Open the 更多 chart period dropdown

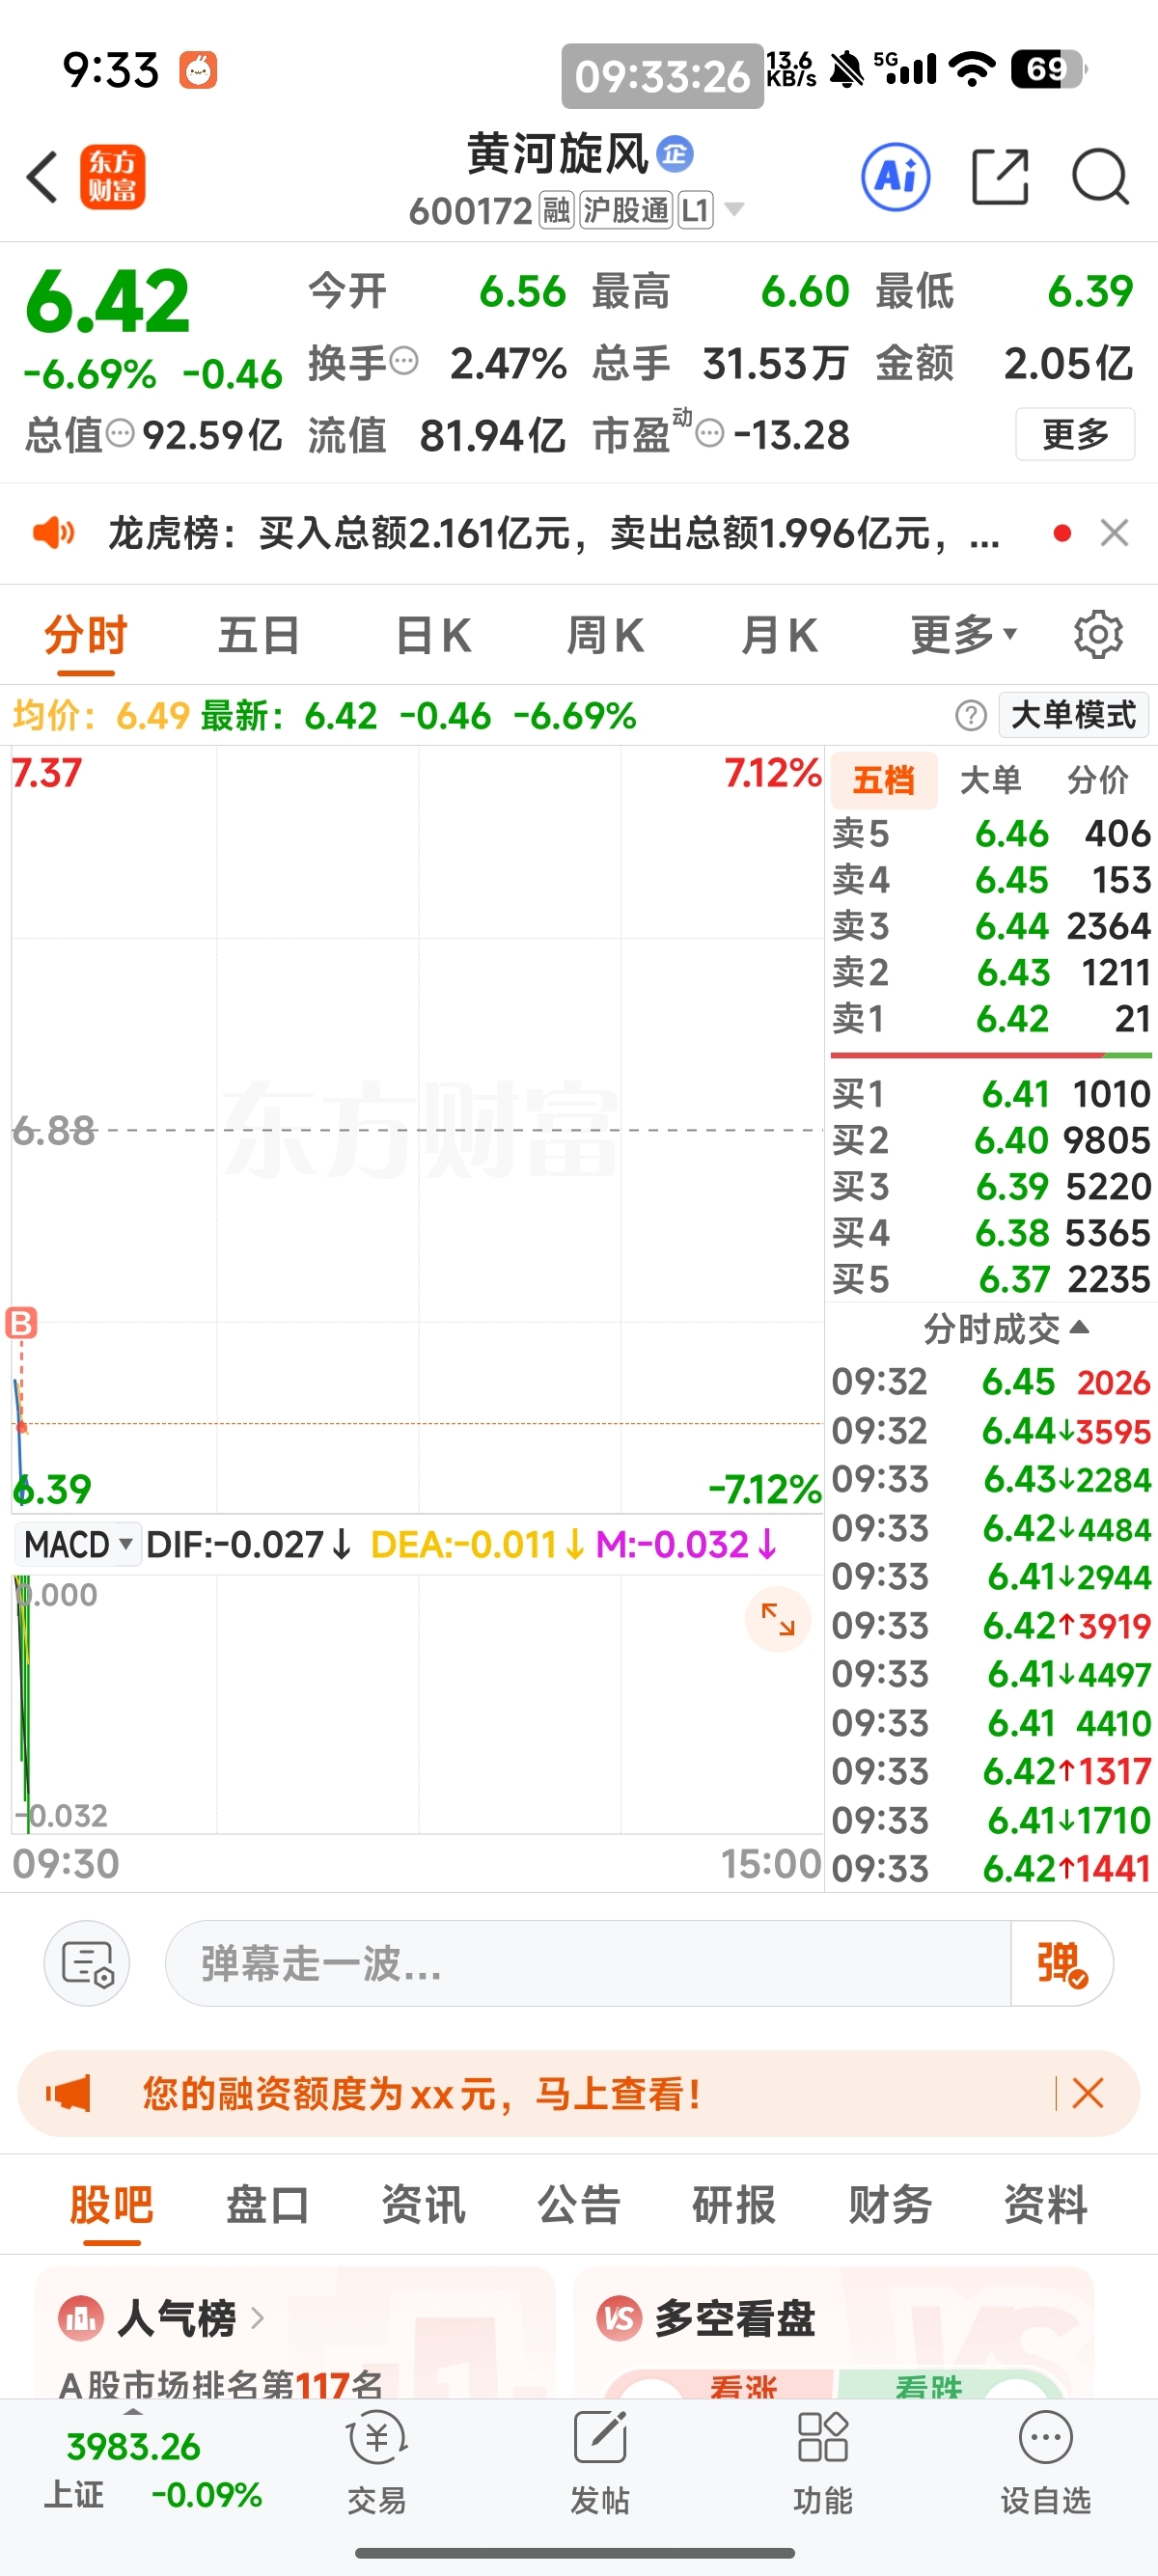tap(963, 634)
